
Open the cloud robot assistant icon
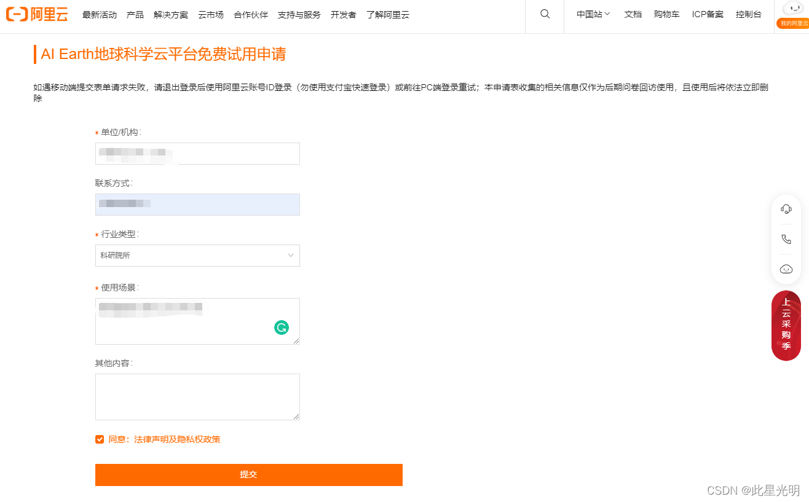786,269
